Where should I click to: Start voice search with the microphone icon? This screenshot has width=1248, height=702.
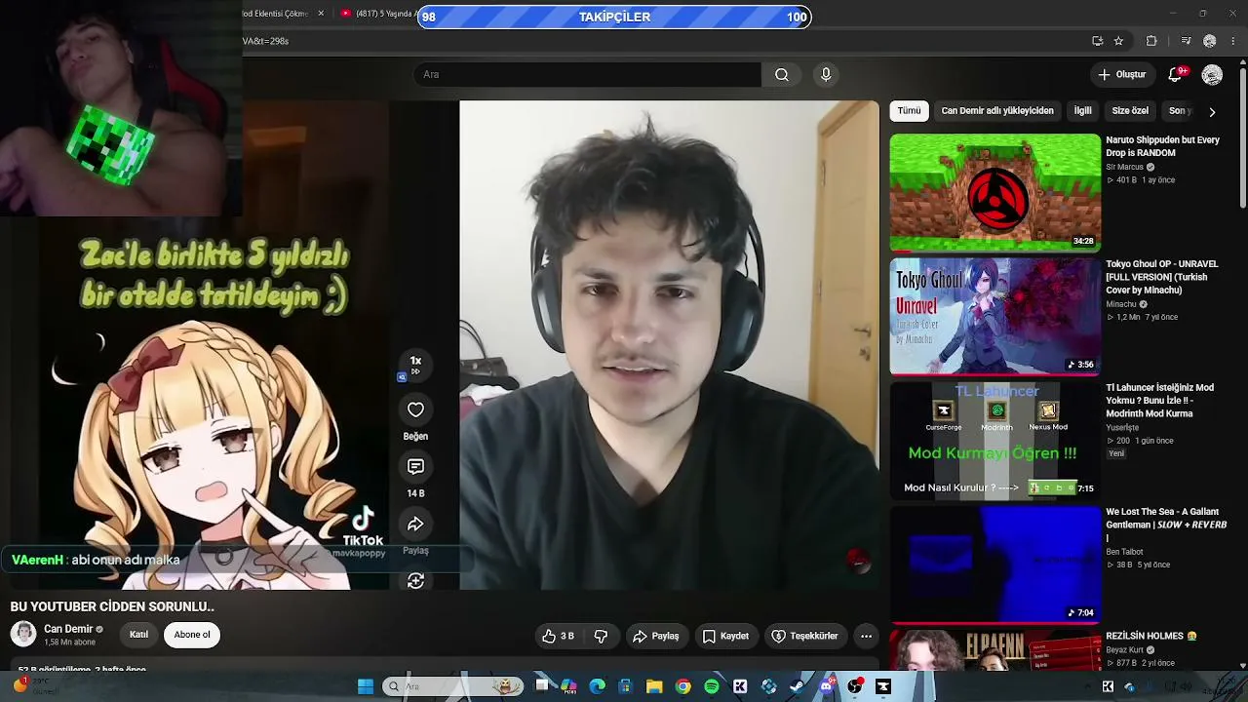pyautogui.click(x=826, y=75)
